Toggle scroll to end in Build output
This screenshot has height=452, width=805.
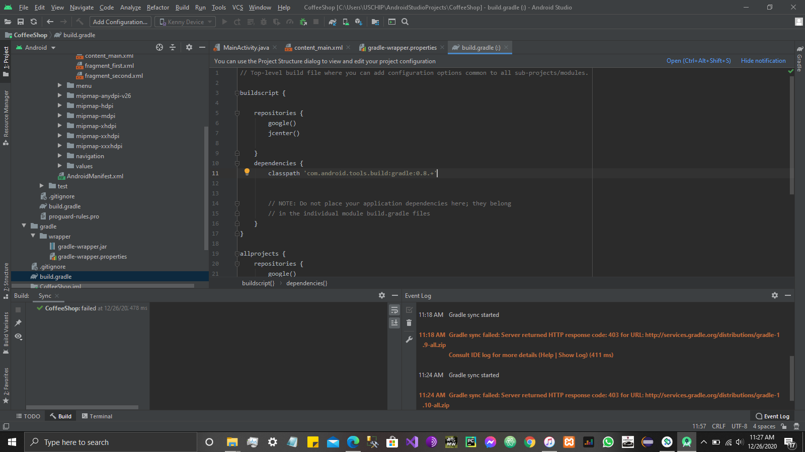(x=394, y=323)
